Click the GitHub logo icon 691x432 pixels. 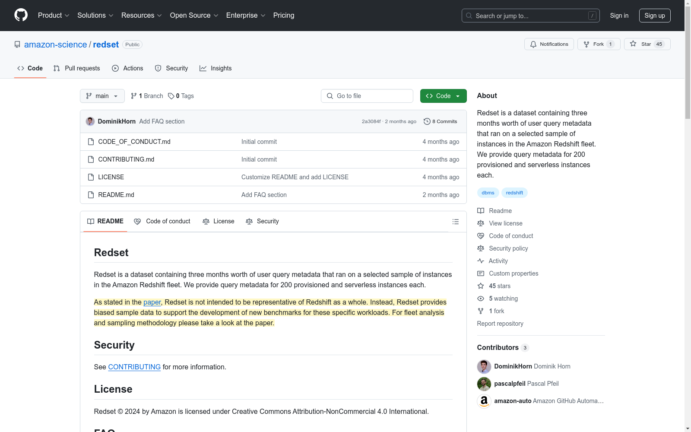[21, 15]
